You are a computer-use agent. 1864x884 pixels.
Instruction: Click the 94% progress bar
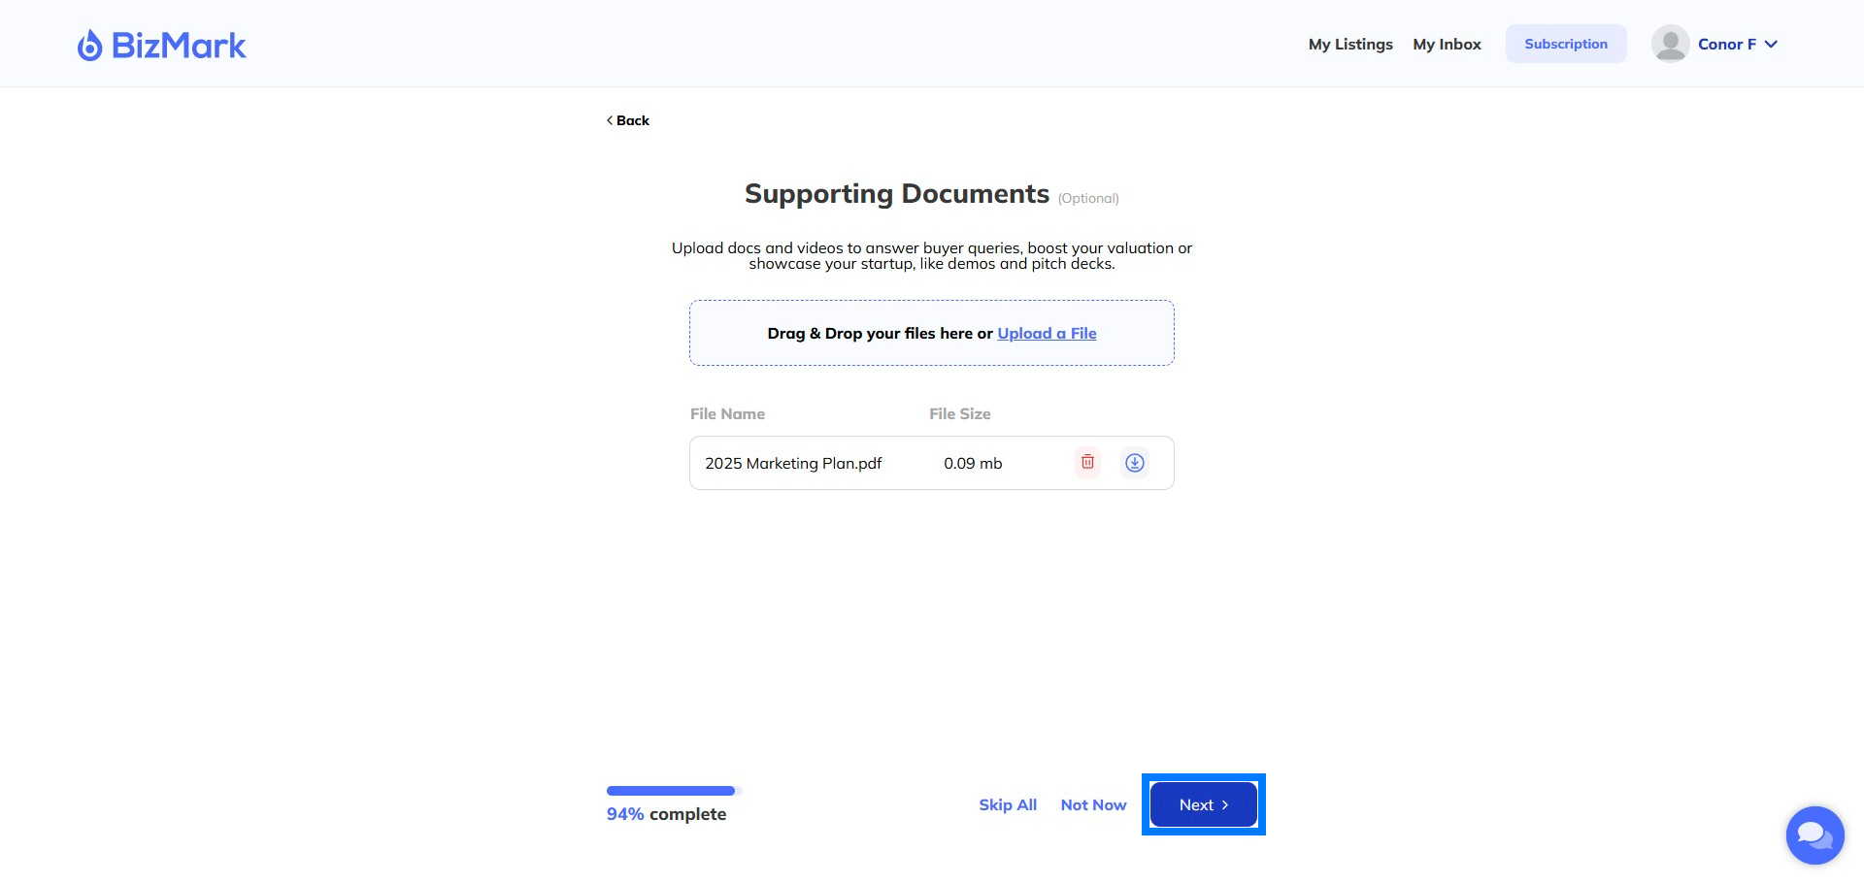point(674,791)
